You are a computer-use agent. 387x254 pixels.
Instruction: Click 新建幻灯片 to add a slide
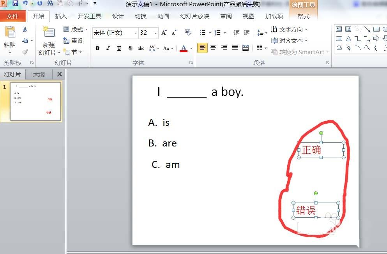click(x=48, y=40)
